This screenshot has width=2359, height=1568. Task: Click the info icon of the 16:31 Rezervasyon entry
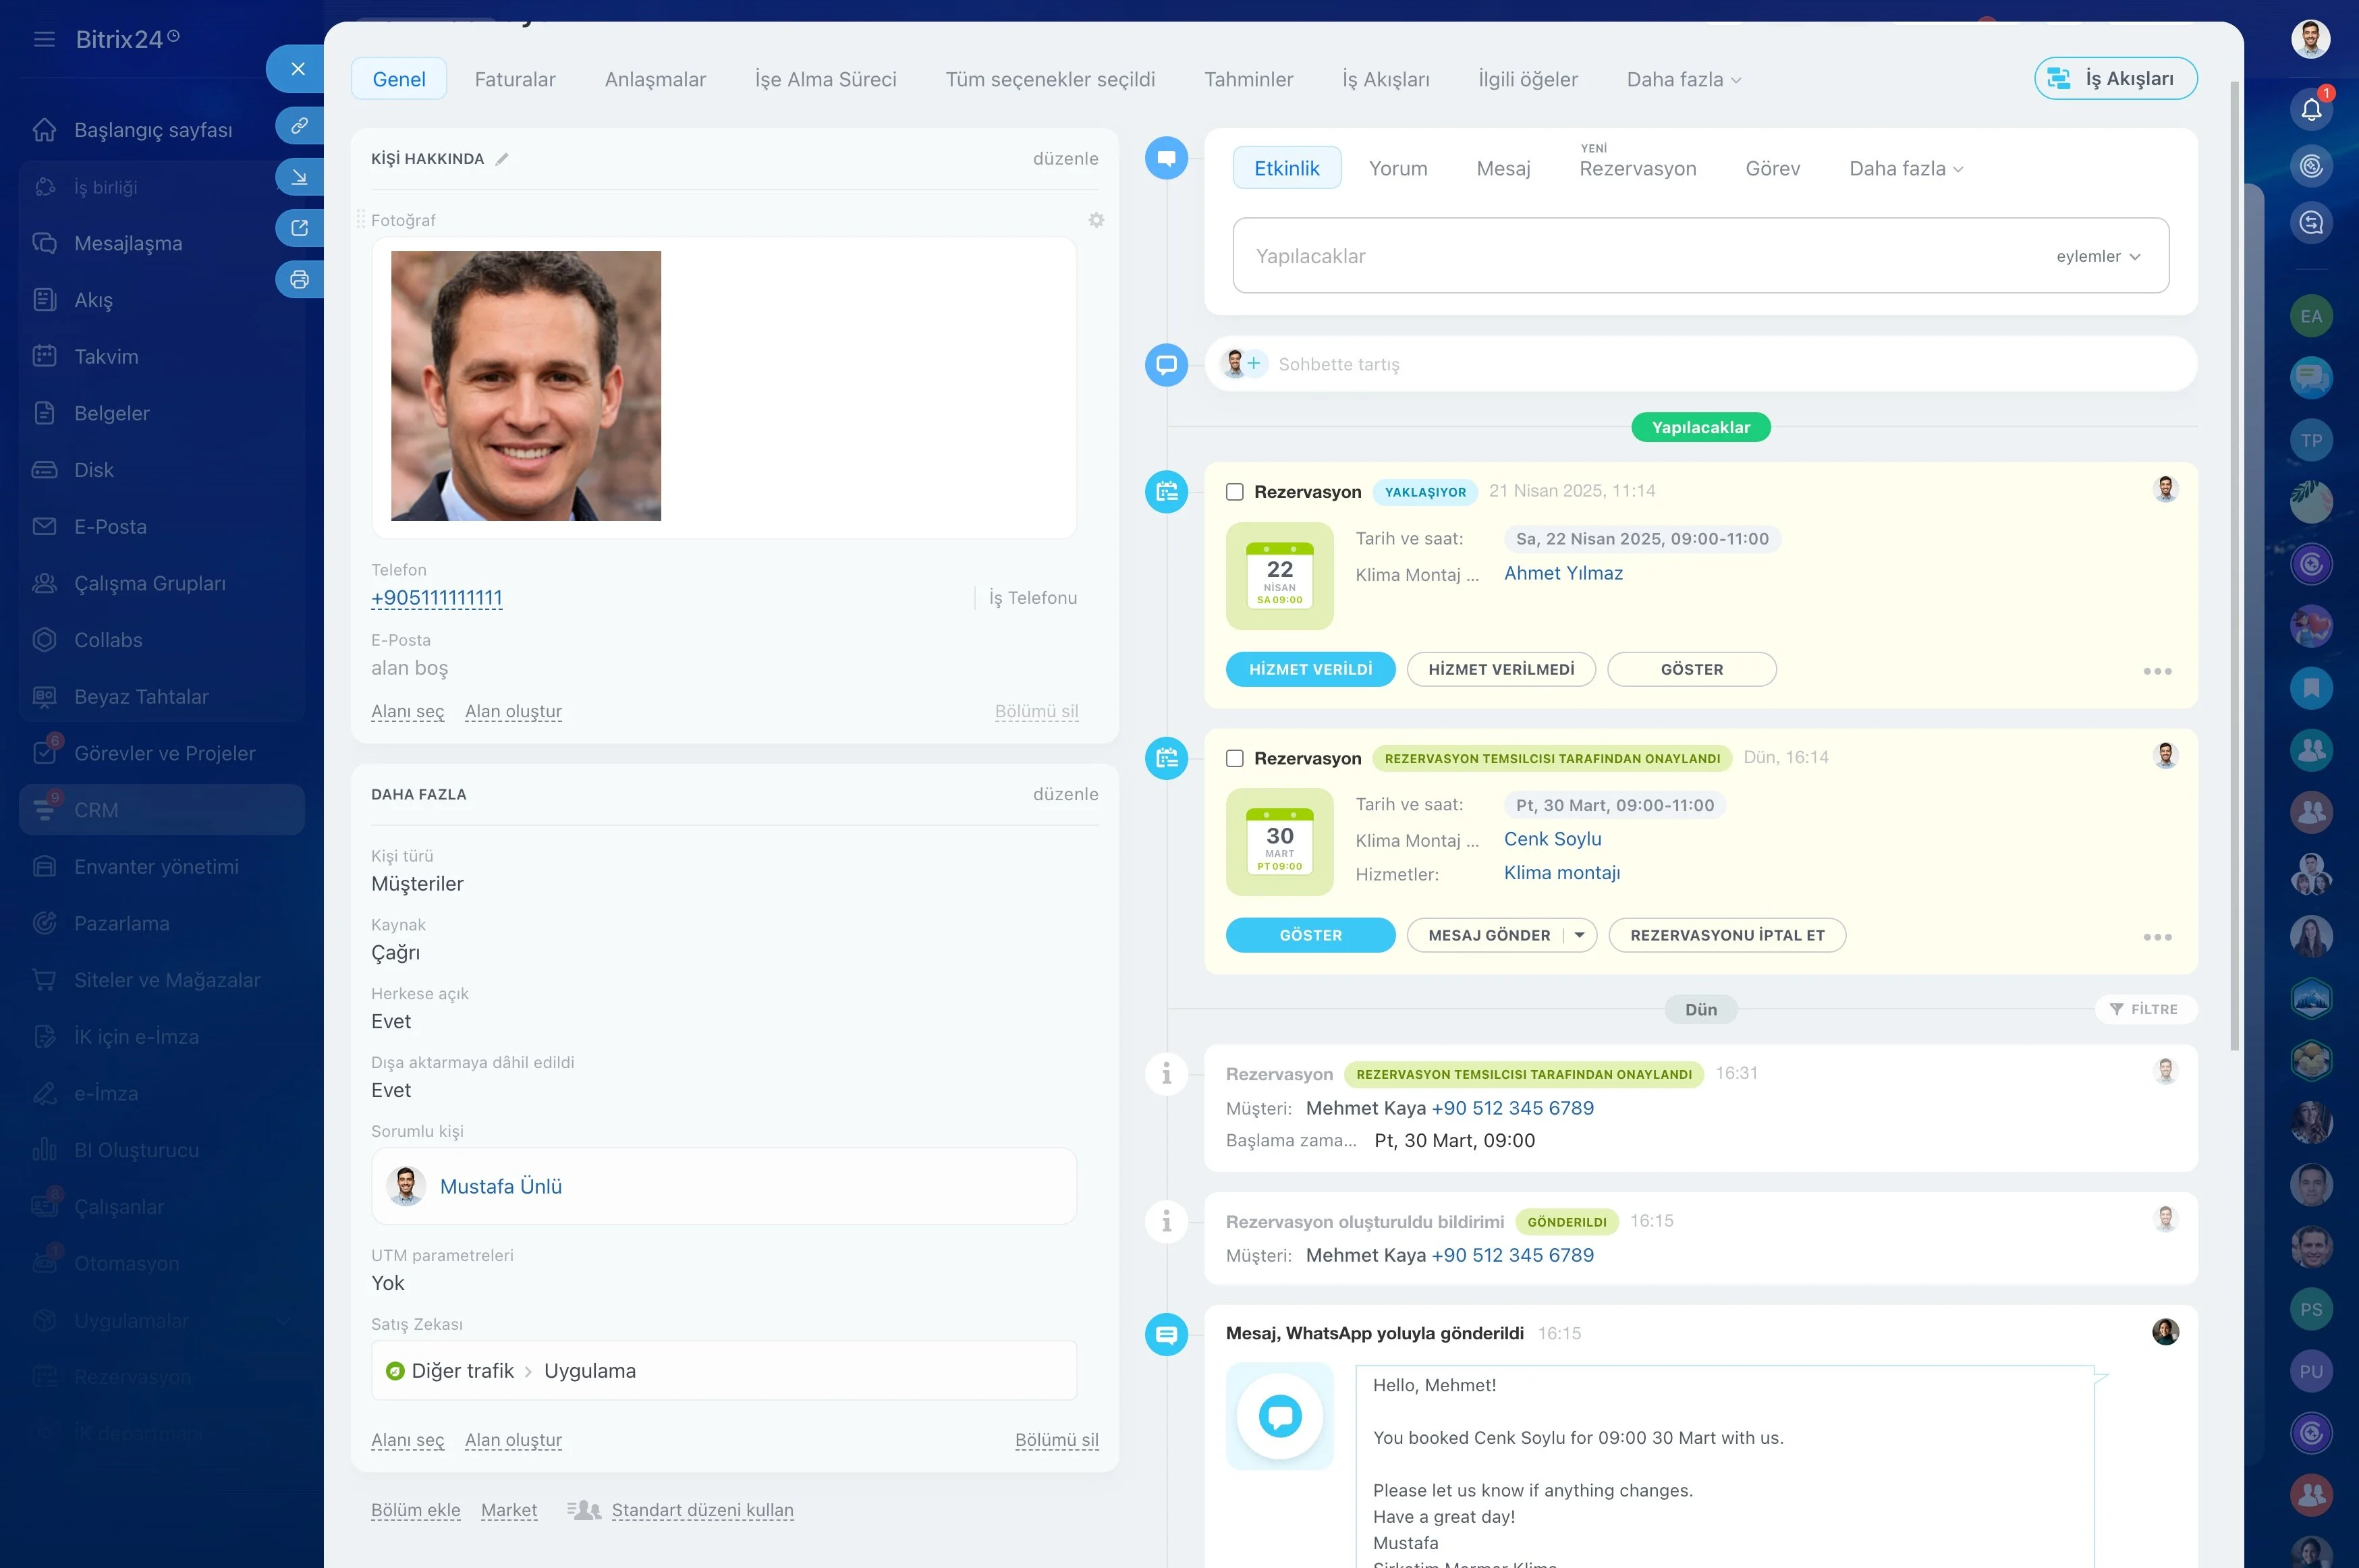tap(1166, 1074)
